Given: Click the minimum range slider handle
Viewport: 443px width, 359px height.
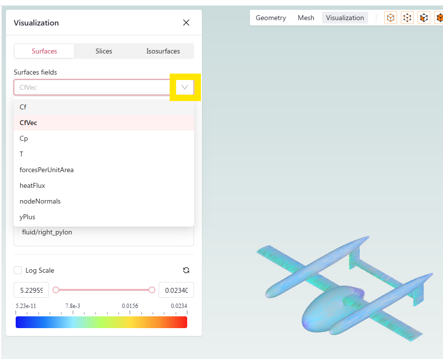Looking at the screenshot, I should [x=56, y=290].
